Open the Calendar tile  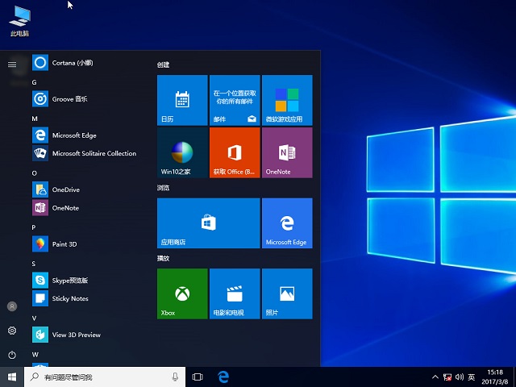coord(182,100)
